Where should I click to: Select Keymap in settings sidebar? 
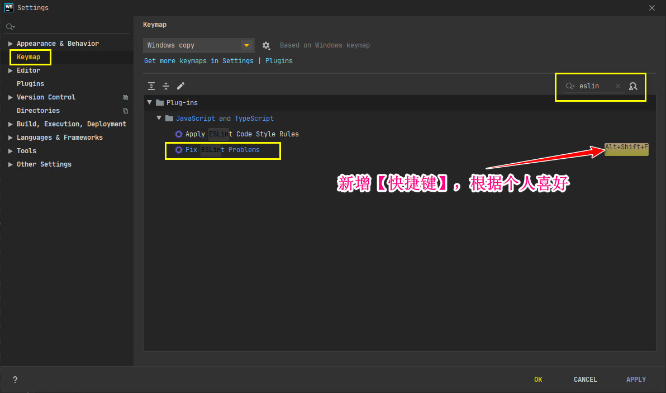click(28, 57)
